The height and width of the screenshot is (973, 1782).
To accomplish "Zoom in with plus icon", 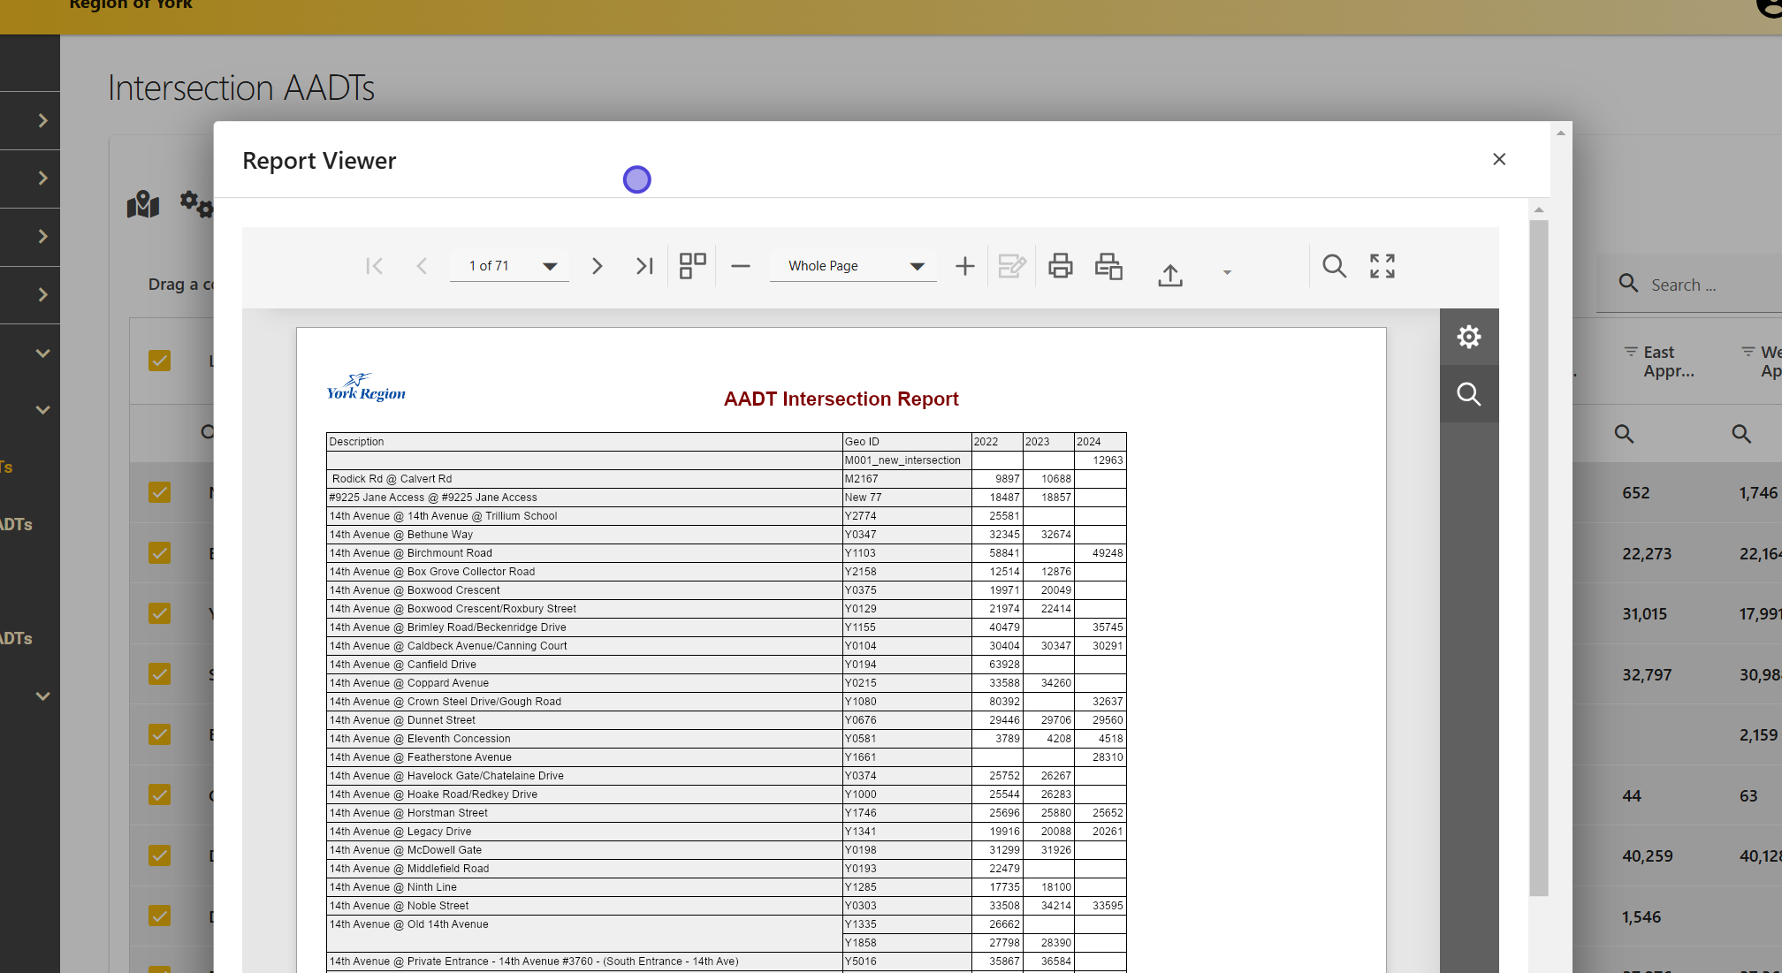I will [x=964, y=266].
